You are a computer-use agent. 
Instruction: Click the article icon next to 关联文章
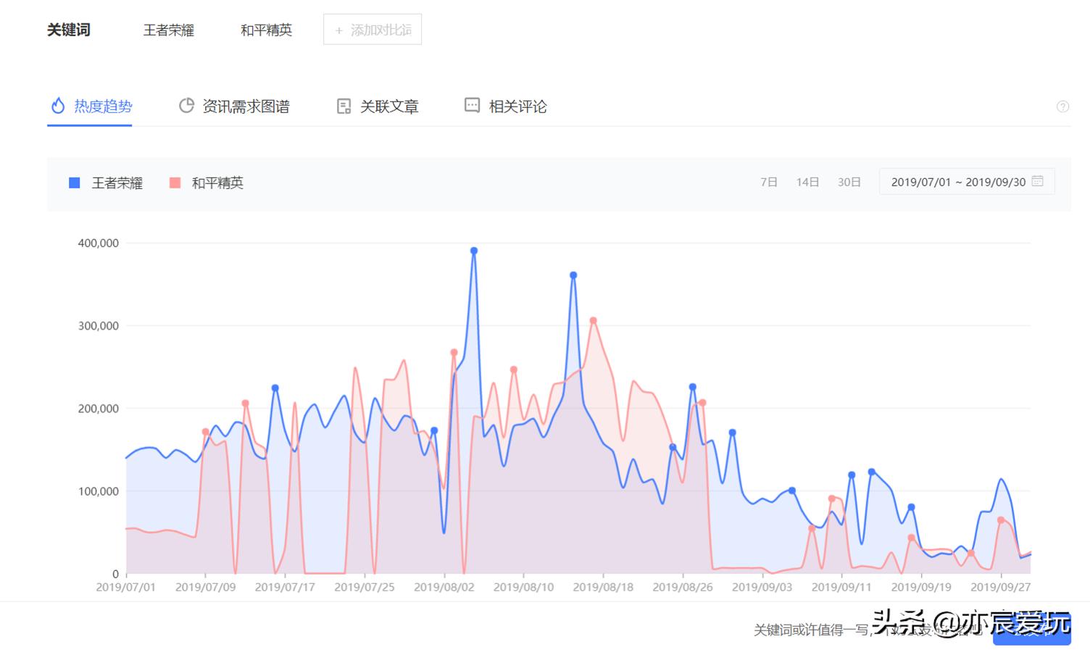point(344,105)
